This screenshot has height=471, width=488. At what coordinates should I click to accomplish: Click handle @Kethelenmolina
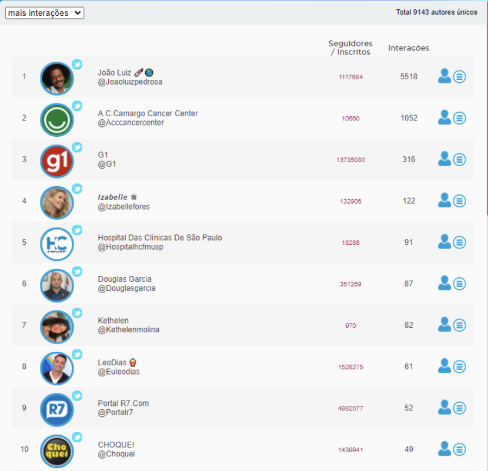pos(129,329)
